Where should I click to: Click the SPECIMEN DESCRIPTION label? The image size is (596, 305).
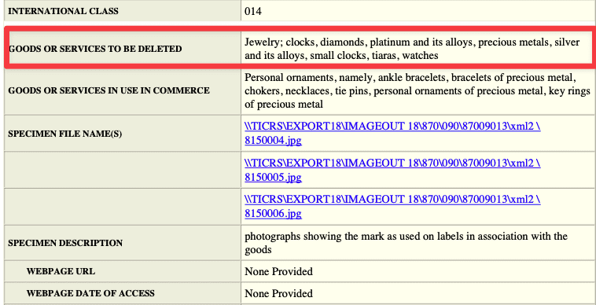pyautogui.click(x=65, y=243)
